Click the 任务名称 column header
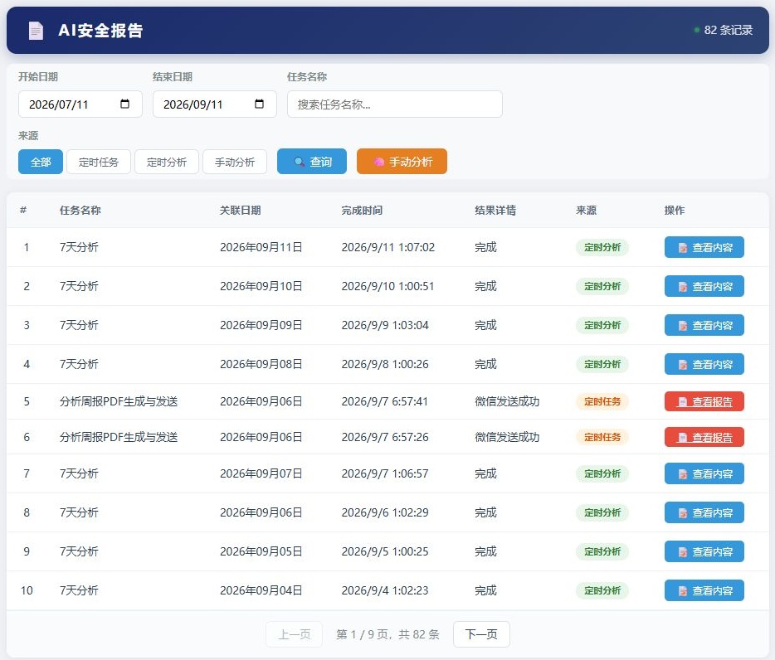Screen dimensions: 775x660 coord(80,210)
